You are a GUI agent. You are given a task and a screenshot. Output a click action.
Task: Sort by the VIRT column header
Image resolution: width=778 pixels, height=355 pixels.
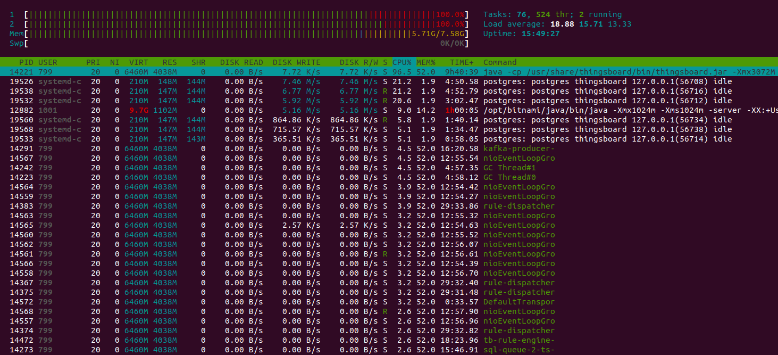(x=139, y=62)
